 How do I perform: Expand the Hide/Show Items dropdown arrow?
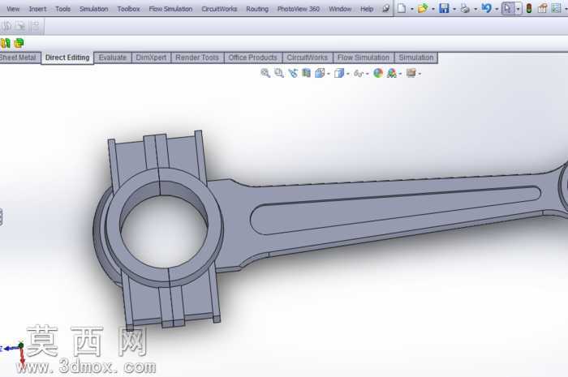click(368, 74)
